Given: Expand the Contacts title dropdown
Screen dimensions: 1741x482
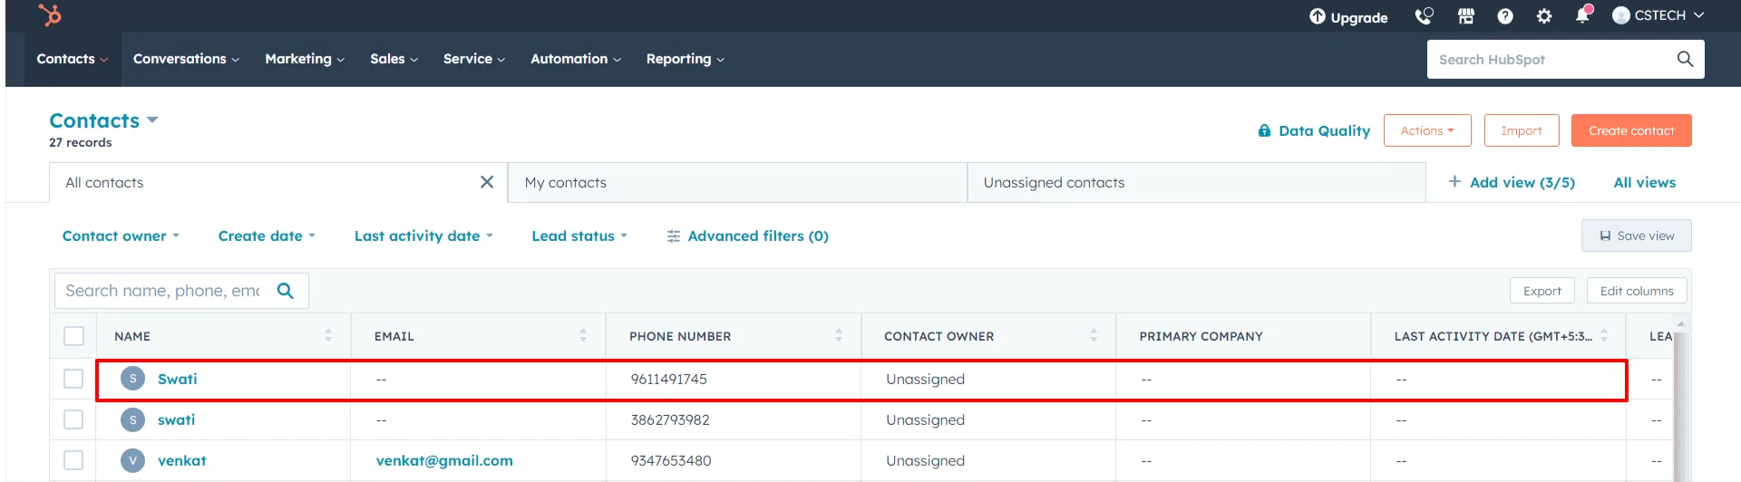Looking at the screenshot, I should click(152, 120).
